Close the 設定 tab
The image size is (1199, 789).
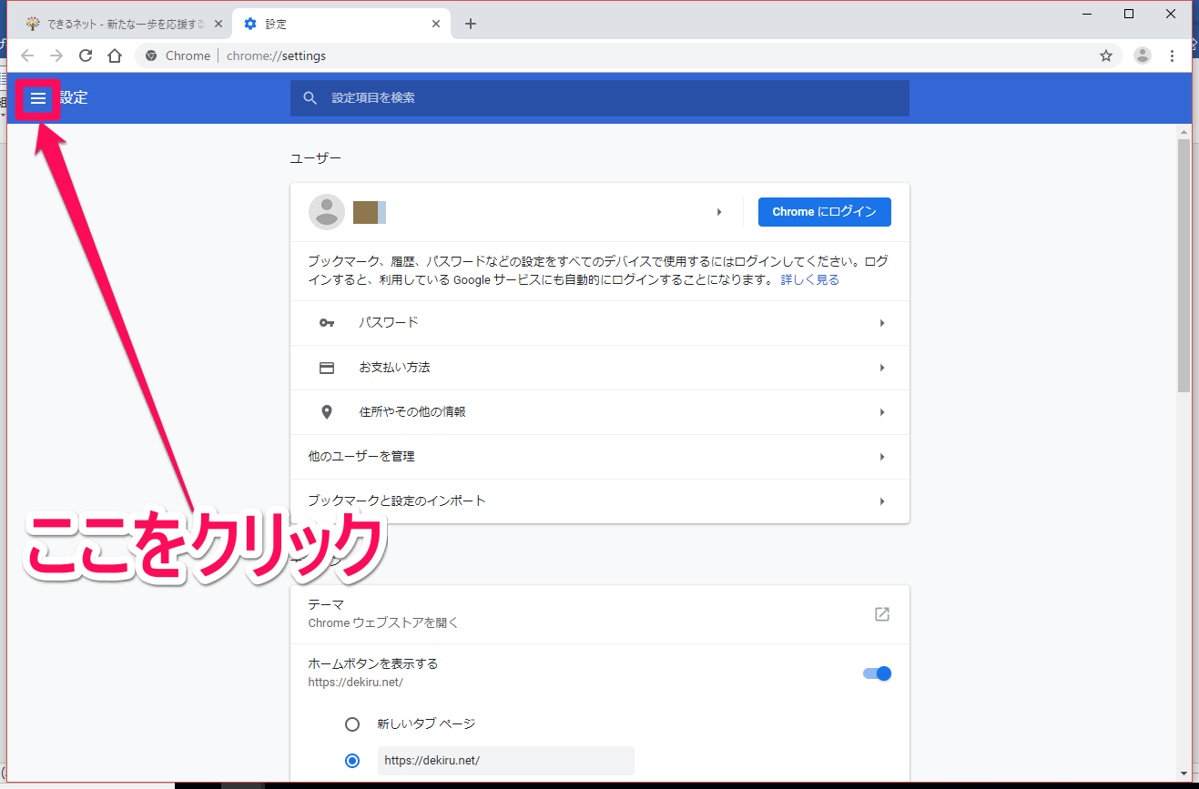point(437,24)
